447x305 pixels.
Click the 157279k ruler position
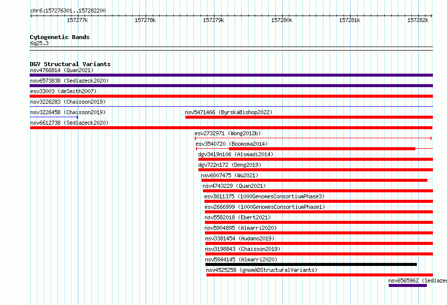tap(213, 20)
